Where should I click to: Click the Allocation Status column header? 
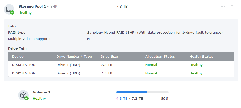(160, 57)
